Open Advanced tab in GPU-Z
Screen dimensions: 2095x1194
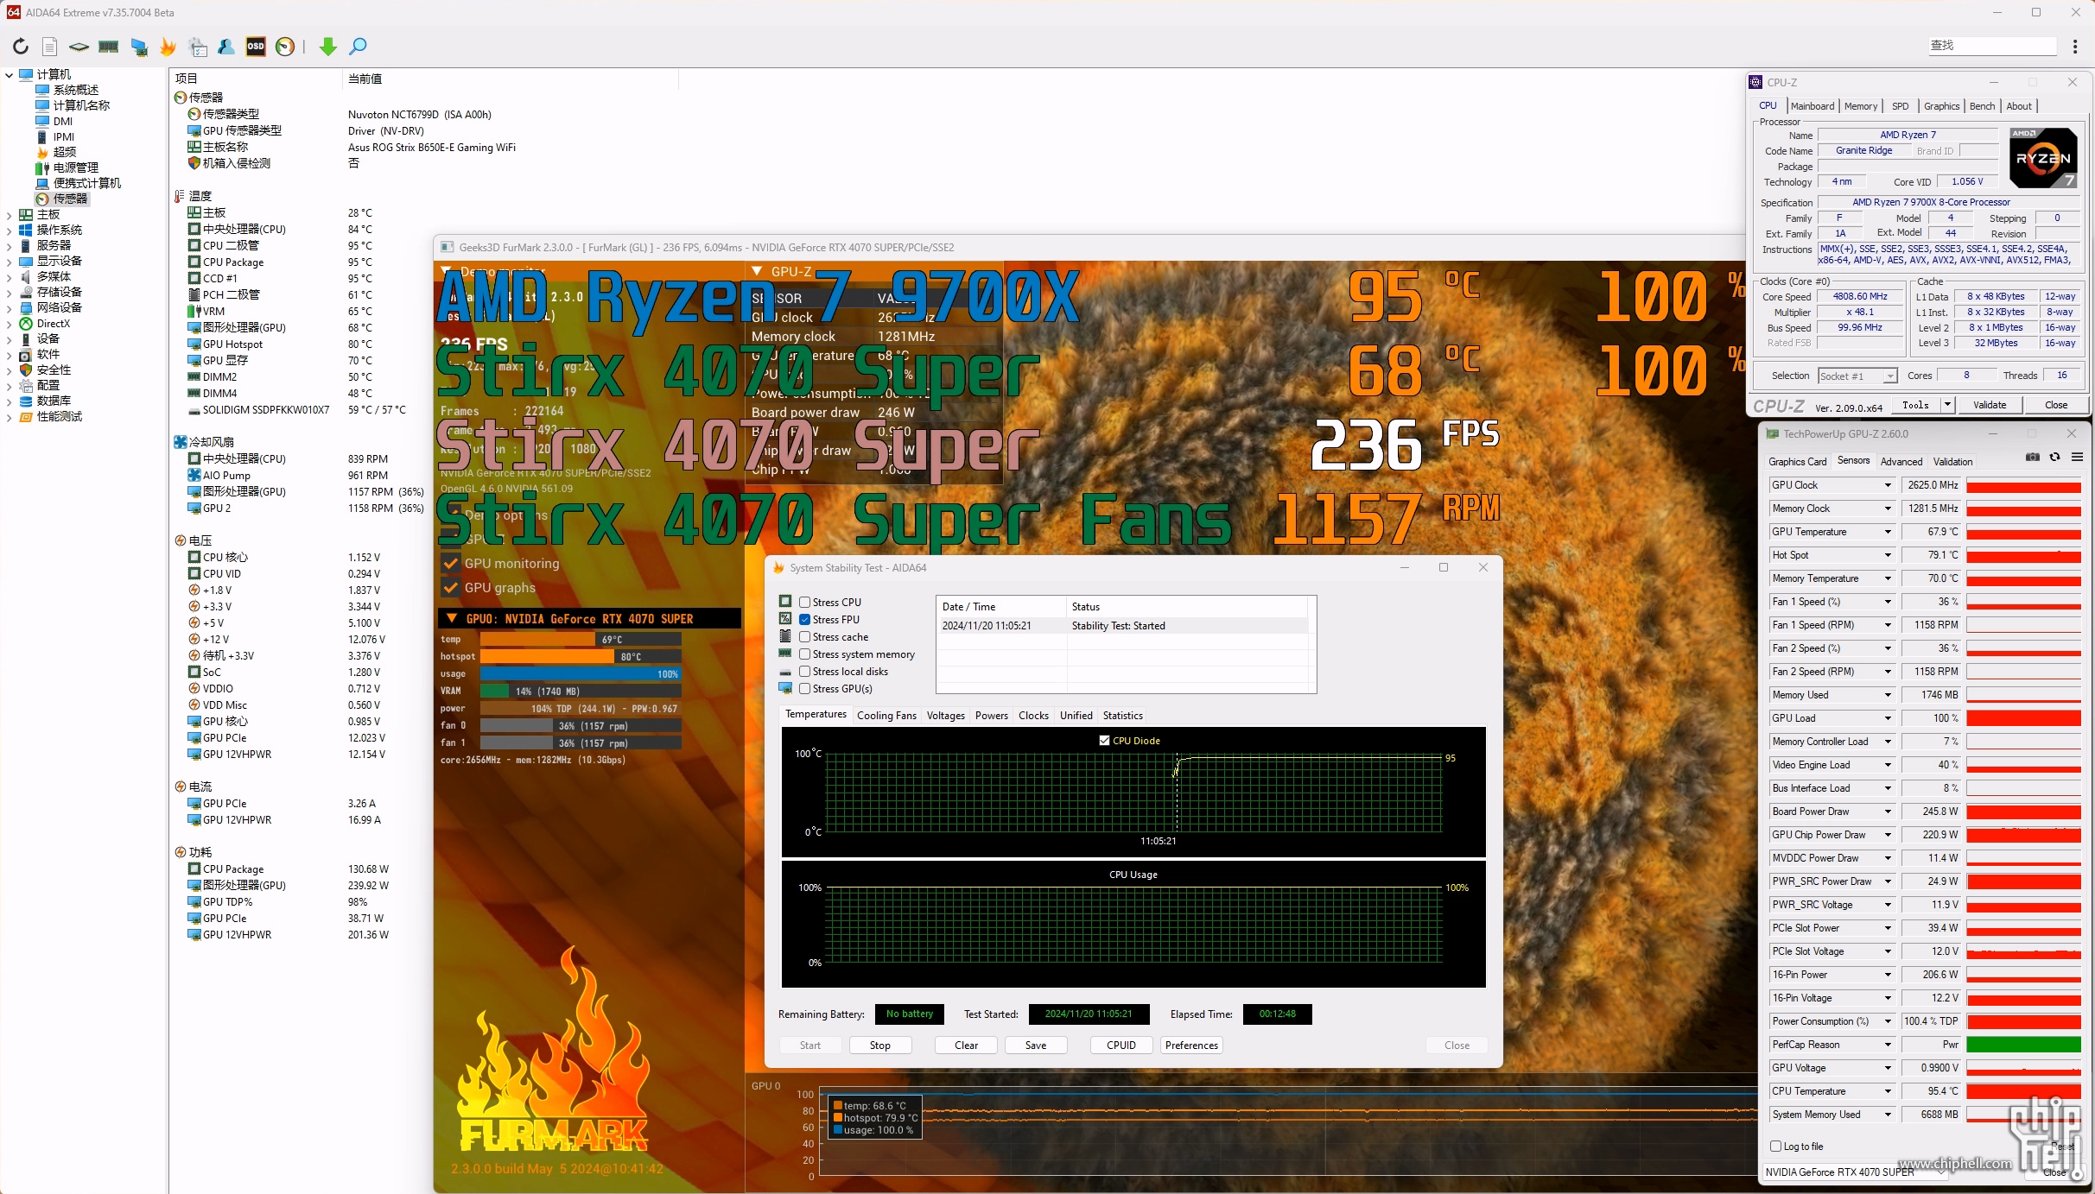[1901, 462]
